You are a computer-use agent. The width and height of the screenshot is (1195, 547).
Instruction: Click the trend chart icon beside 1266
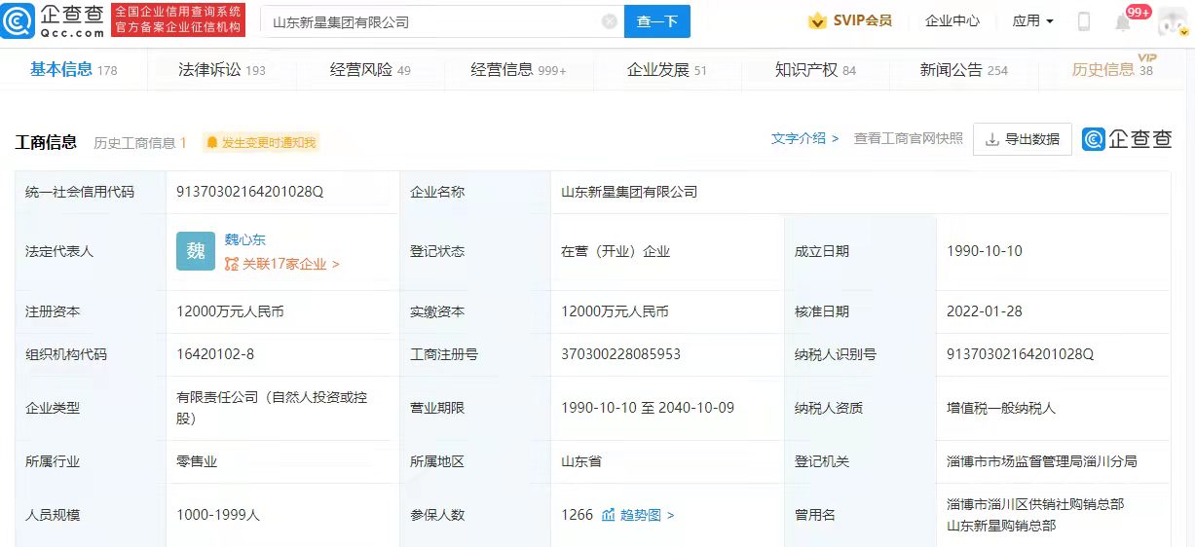pos(609,514)
